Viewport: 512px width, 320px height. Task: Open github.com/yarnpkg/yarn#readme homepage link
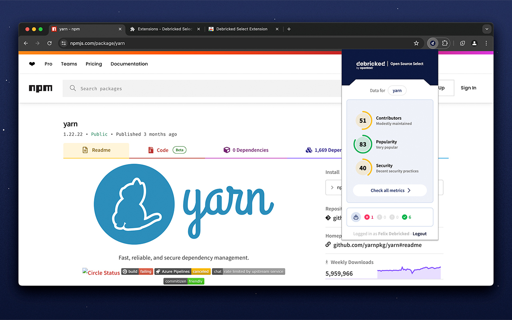pos(377,245)
